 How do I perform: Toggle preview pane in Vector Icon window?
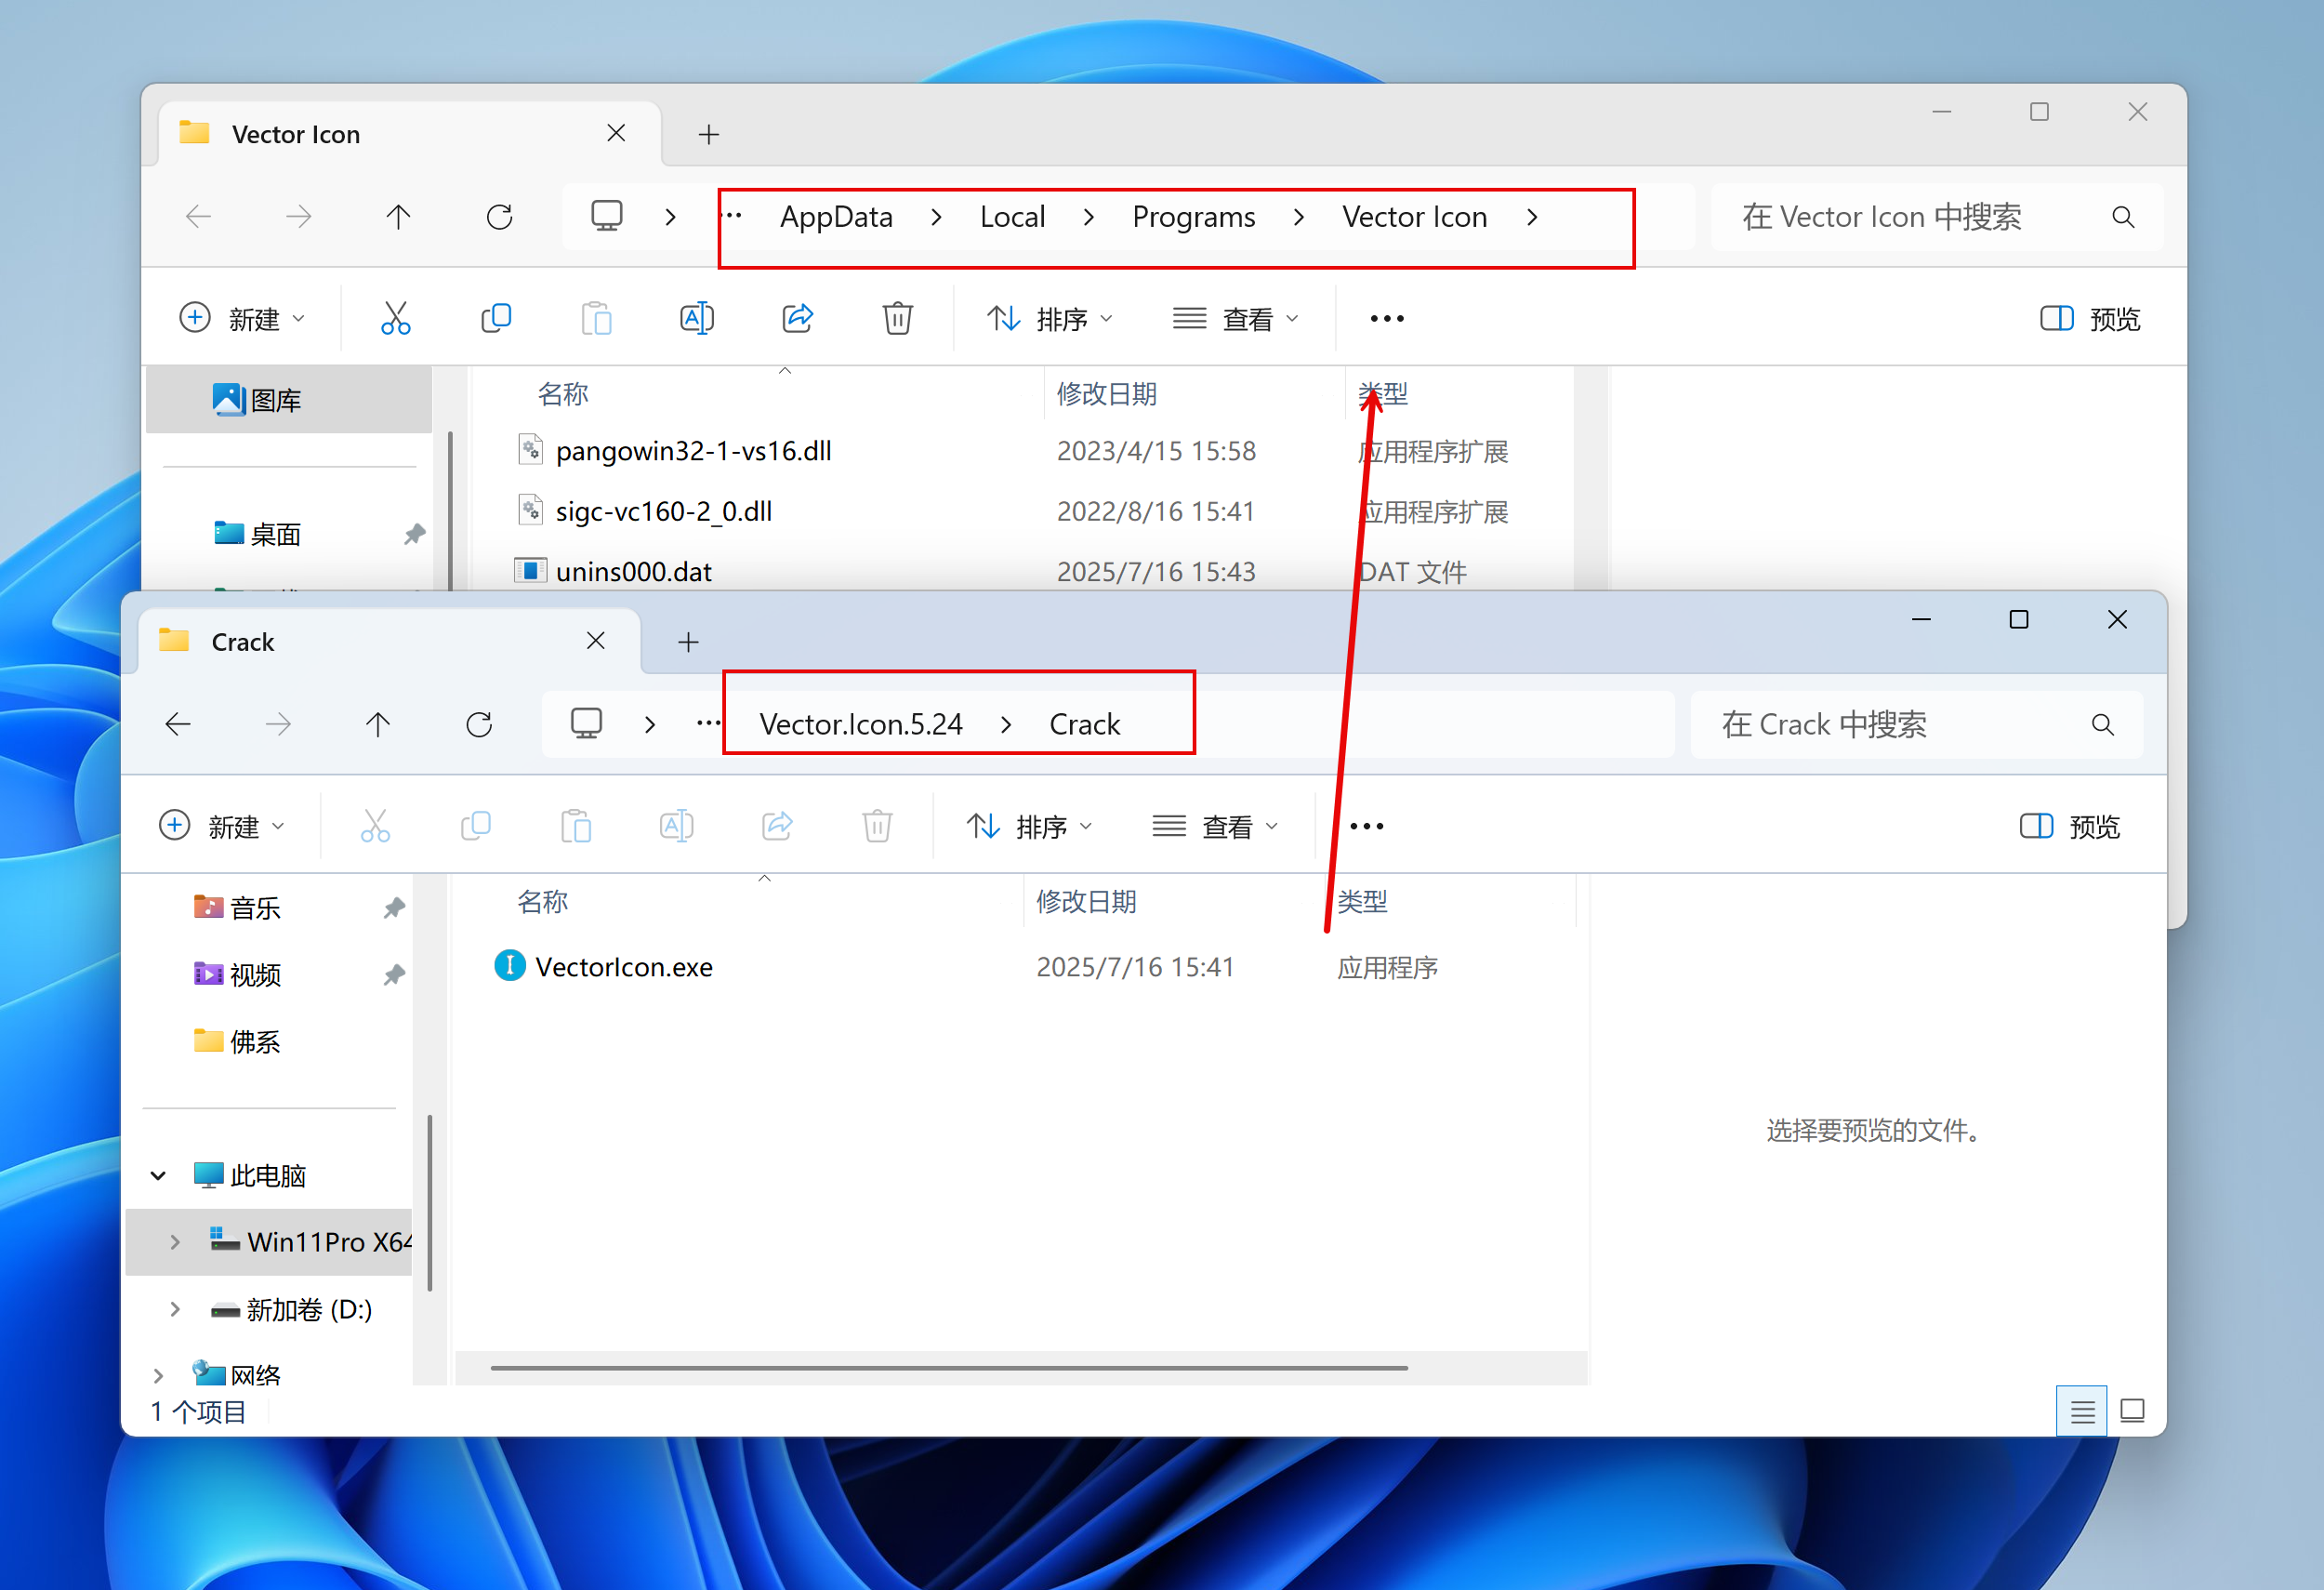(2089, 319)
